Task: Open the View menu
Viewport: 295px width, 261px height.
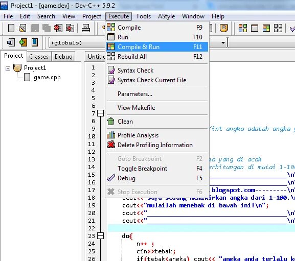Action: [69, 16]
